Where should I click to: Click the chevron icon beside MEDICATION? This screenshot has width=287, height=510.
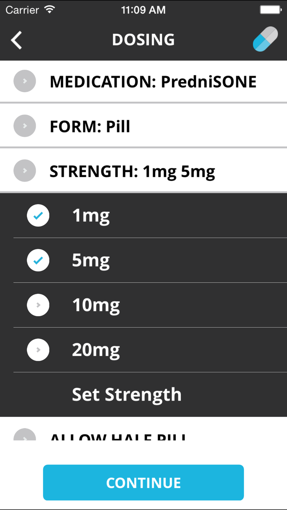pos(25,81)
